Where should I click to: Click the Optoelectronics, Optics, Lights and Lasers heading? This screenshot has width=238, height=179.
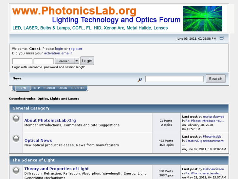[44, 99]
